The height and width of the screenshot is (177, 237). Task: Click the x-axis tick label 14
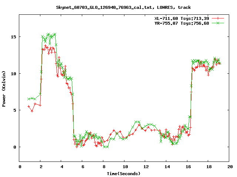(167, 167)
